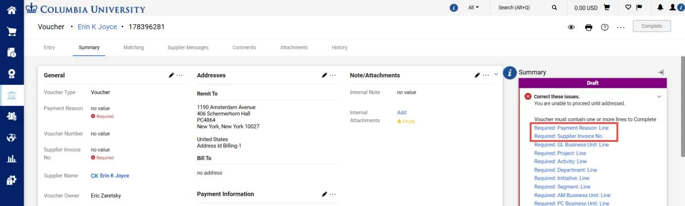
Task: Print the voucher with printer icon
Action: [589, 27]
